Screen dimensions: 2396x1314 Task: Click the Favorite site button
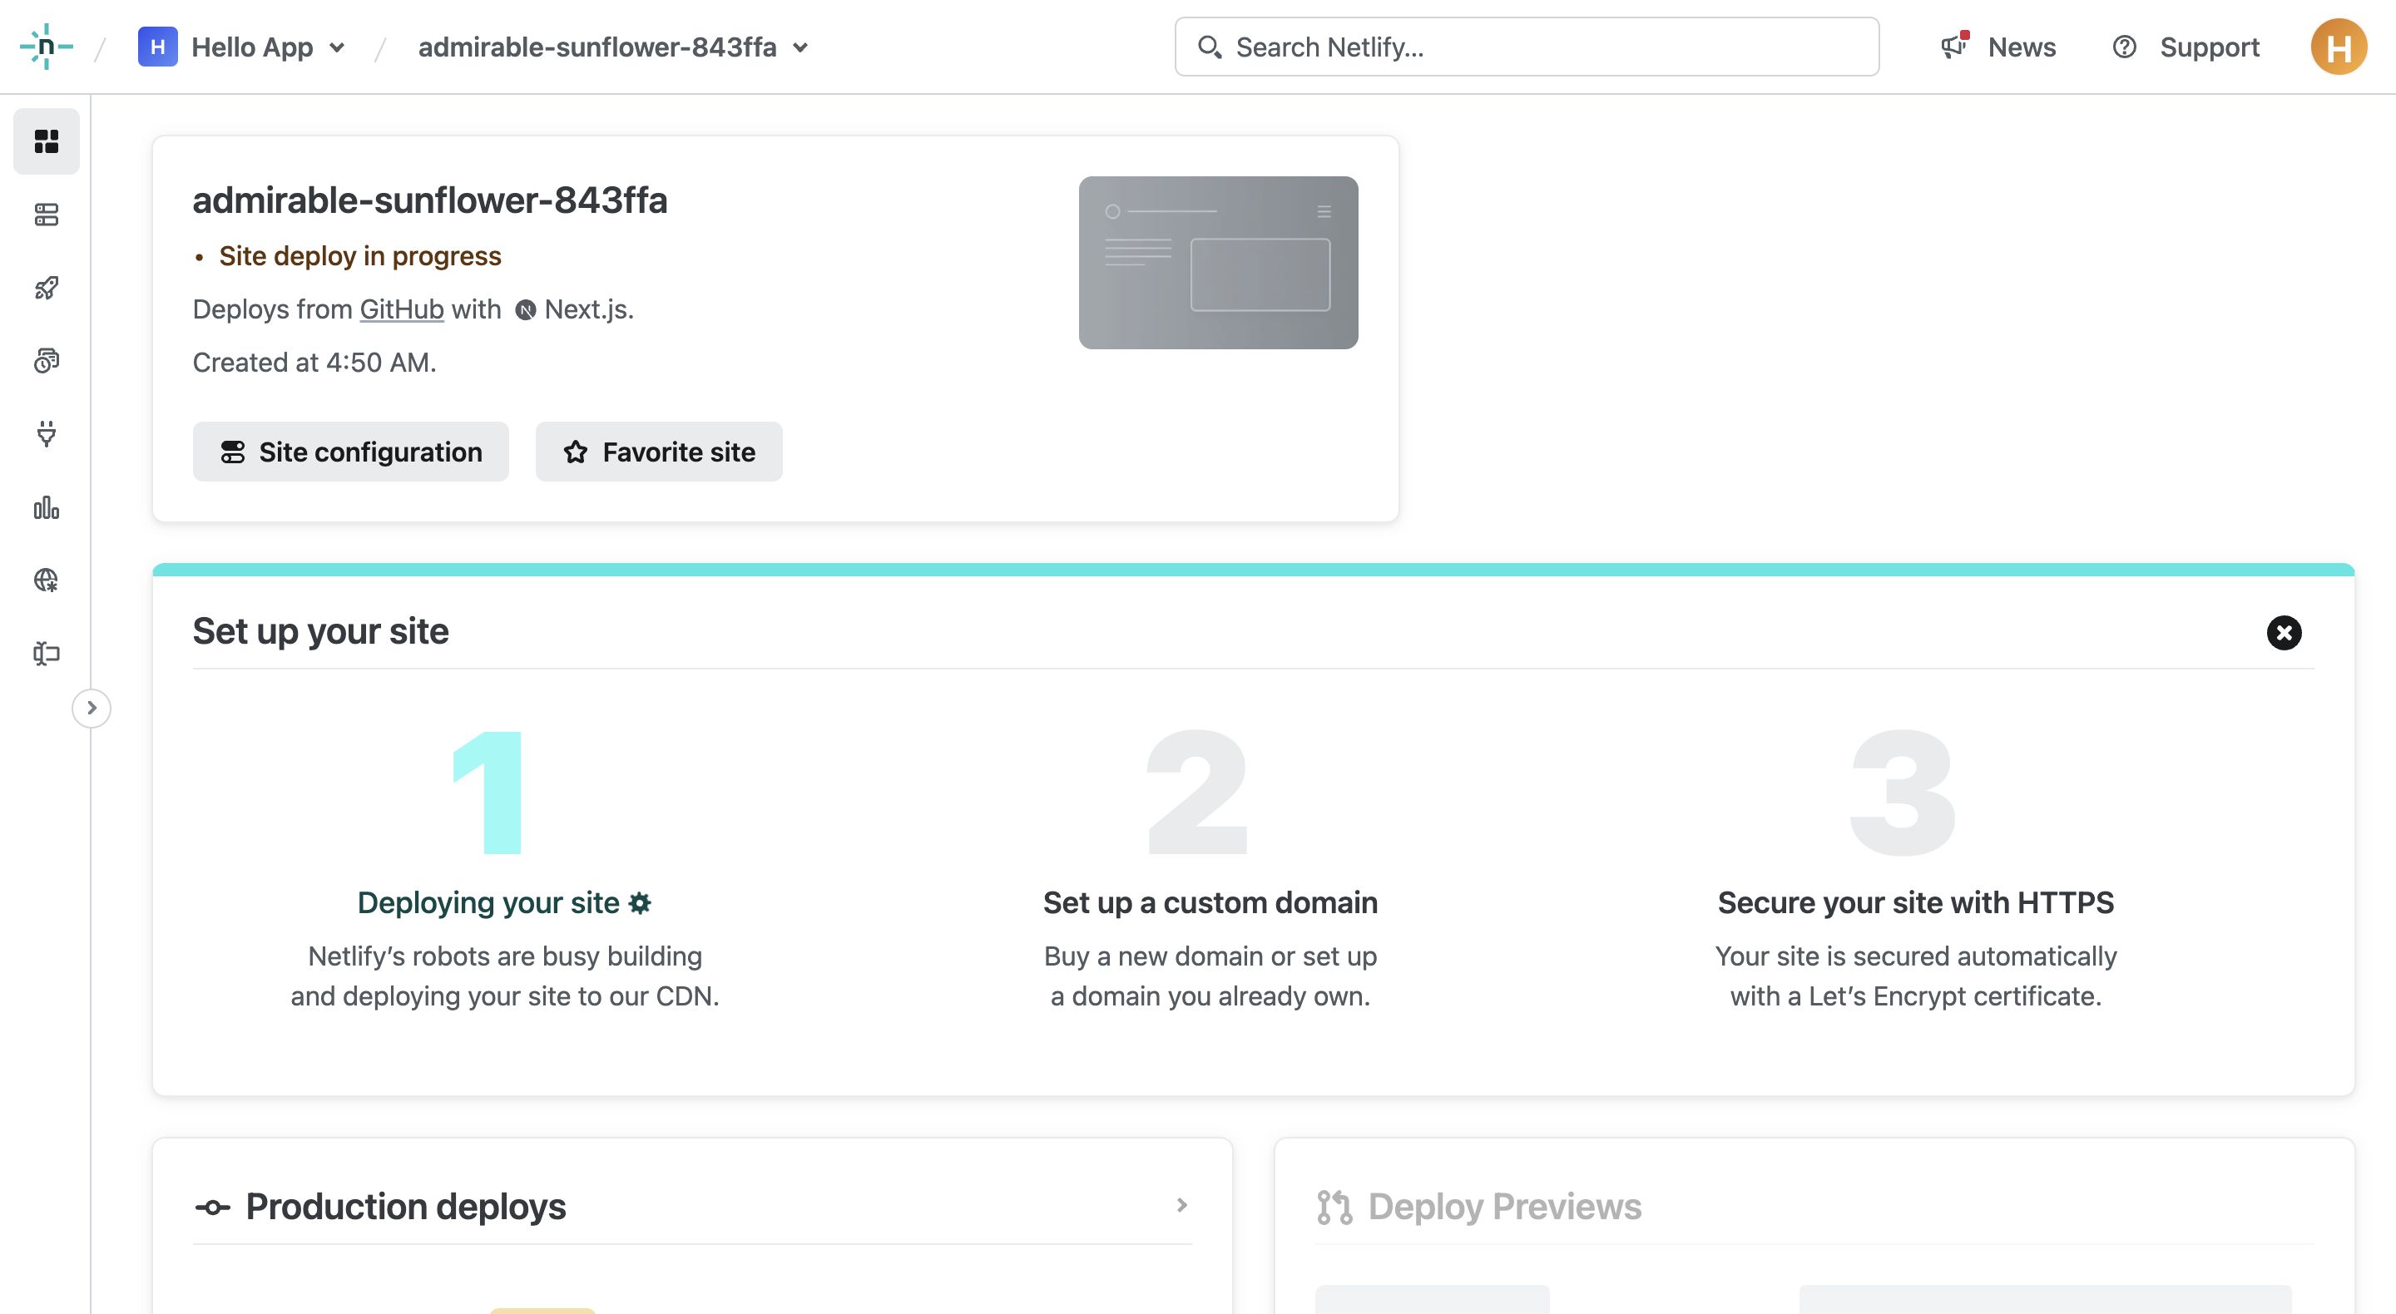coord(659,452)
